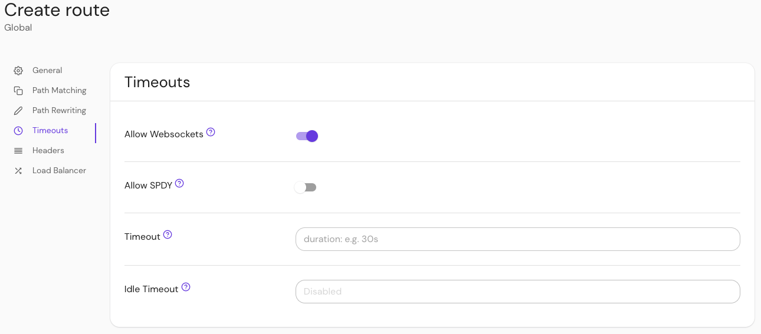Open help for Allow Websockets
761x334 pixels.
(211, 132)
